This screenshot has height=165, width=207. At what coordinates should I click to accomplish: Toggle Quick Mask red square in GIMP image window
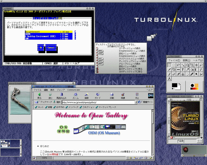click(172, 138)
